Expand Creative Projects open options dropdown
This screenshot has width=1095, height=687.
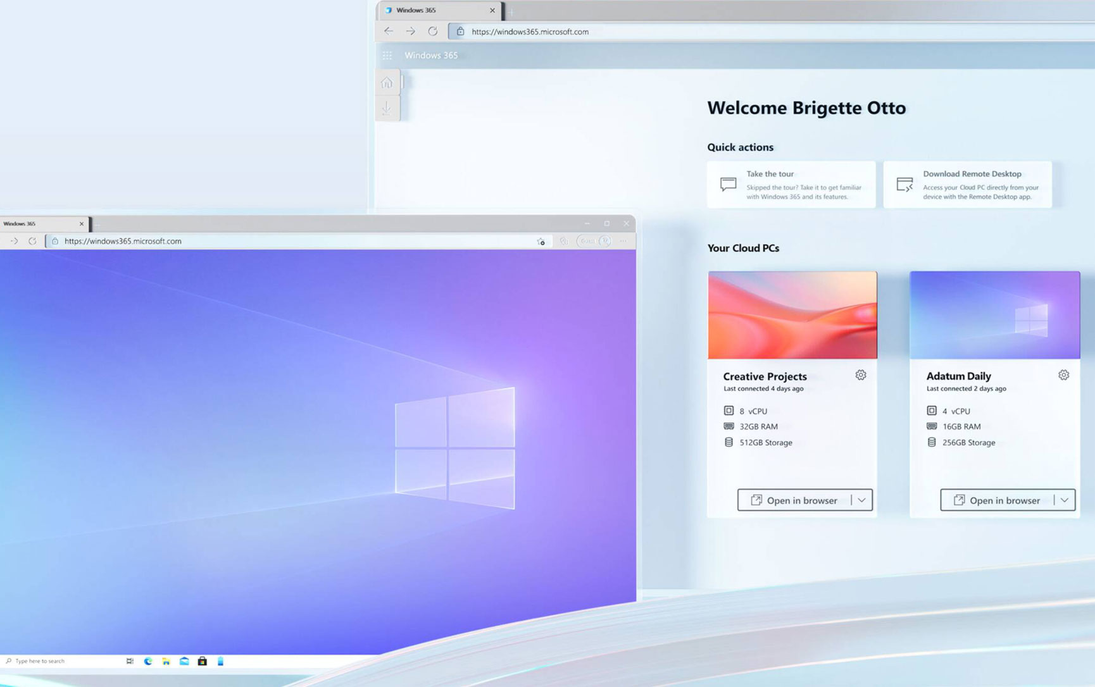pos(862,500)
